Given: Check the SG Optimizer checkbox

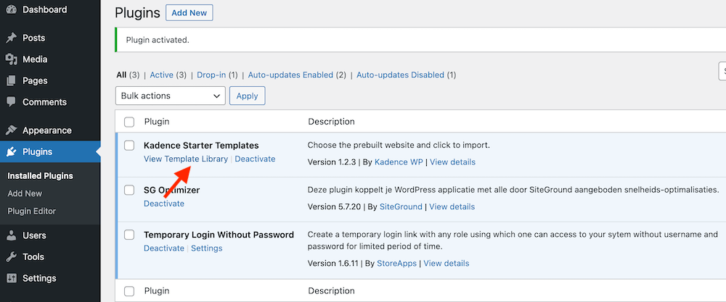Looking at the screenshot, I should (129, 190).
